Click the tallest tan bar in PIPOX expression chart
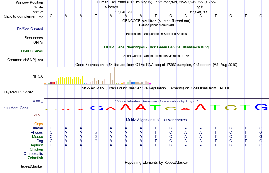Screen dimensions: 269x173 click(x=114, y=76)
